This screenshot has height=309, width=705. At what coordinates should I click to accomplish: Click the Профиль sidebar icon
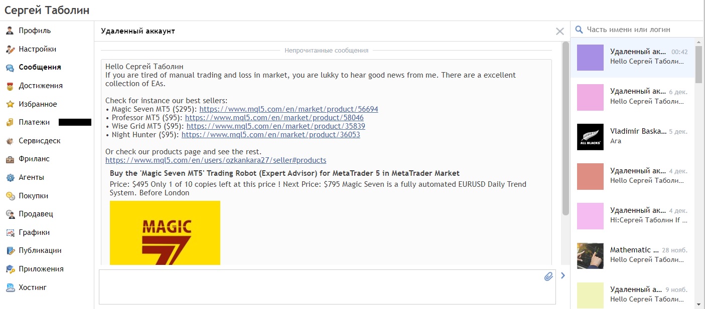pyautogui.click(x=10, y=31)
